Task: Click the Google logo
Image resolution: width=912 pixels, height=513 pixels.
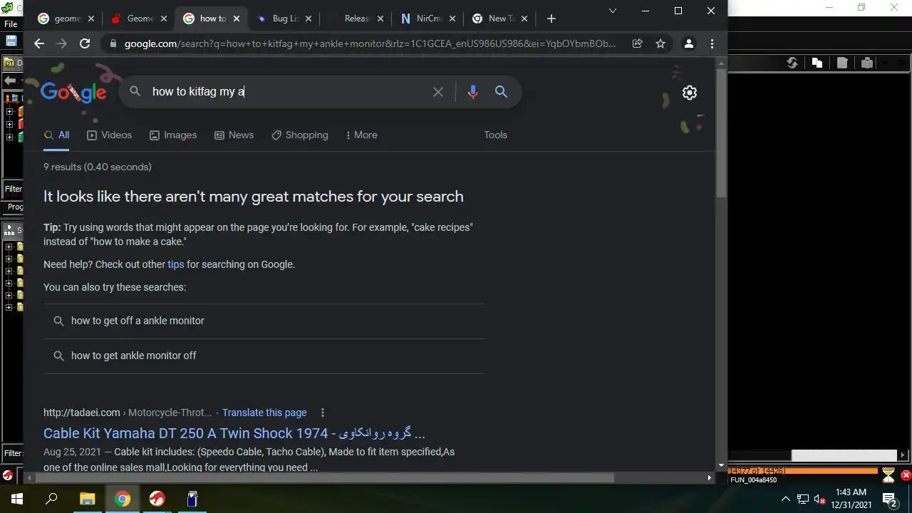Action: (73, 93)
